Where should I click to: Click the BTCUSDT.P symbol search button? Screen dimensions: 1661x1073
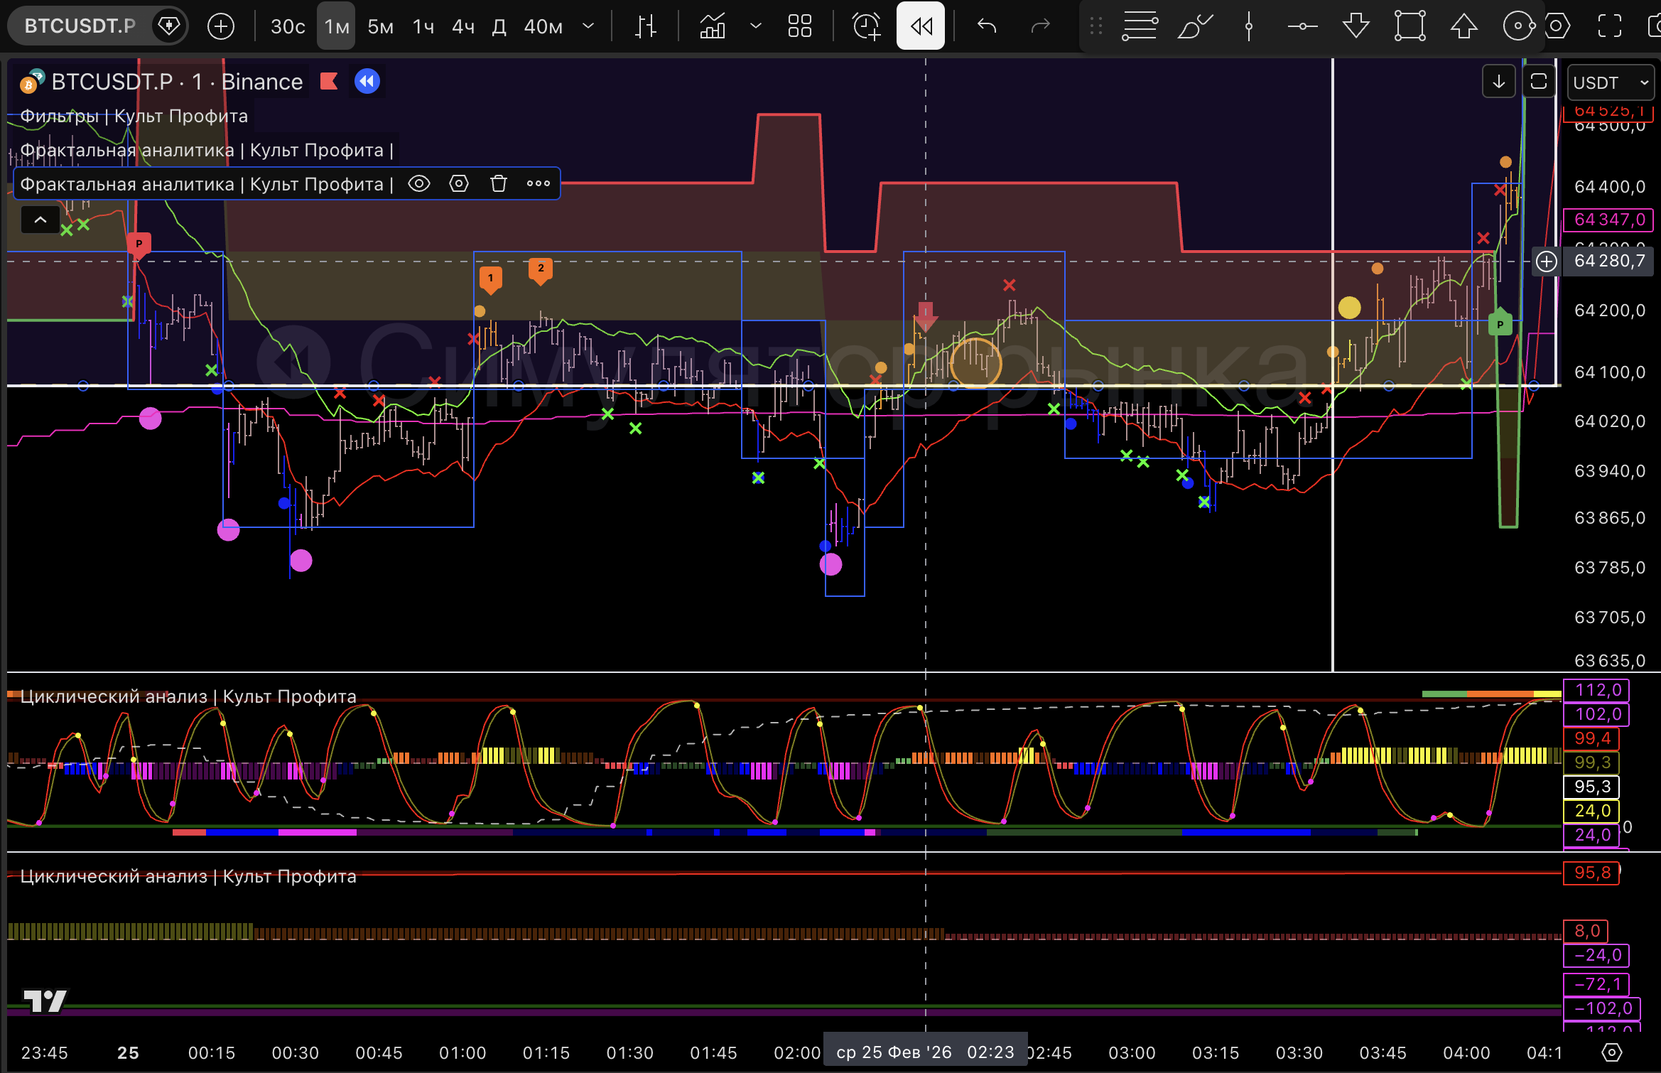click(x=80, y=27)
